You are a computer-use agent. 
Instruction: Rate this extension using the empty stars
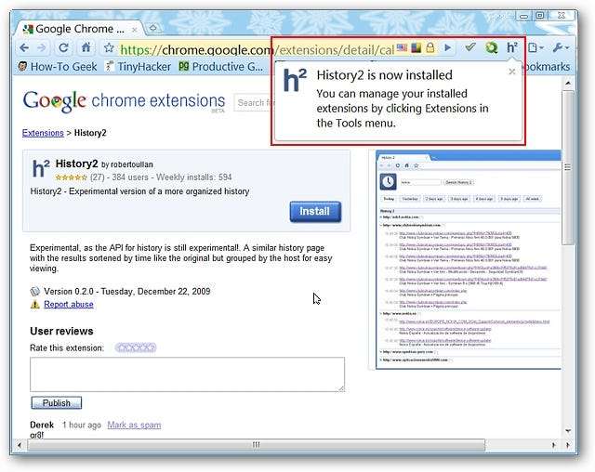tap(136, 347)
